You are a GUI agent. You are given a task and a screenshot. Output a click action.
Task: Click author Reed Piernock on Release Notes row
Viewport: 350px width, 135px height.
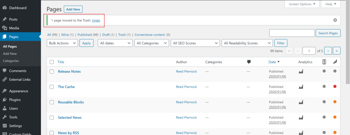[x=186, y=71]
